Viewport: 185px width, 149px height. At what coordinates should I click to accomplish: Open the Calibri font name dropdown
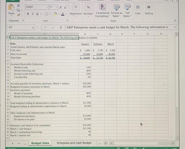click(47, 7)
